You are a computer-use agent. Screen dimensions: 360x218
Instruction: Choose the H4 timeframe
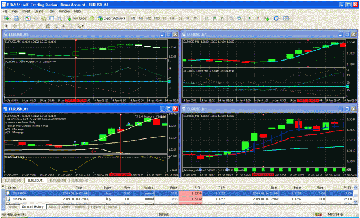click(172, 18)
